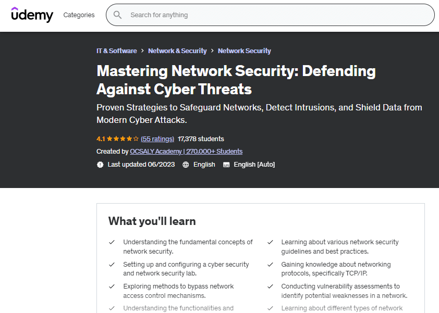Screen dimensions: 439x313
Task: Open OCSALY Academy instructor profile
Action: tap(186, 152)
